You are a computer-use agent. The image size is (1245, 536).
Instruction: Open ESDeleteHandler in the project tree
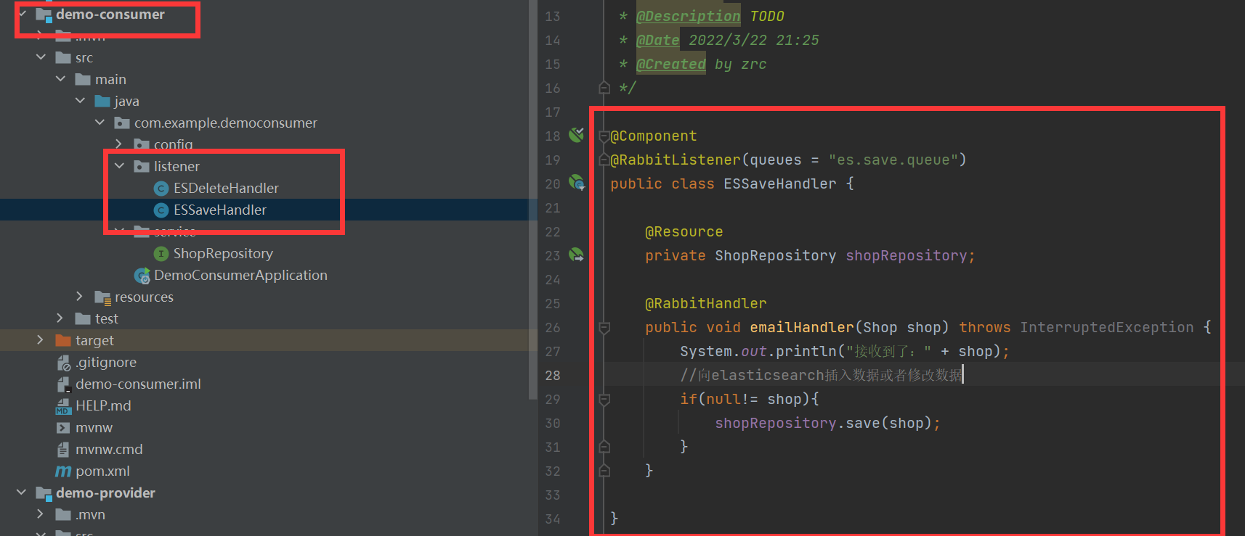(226, 188)
